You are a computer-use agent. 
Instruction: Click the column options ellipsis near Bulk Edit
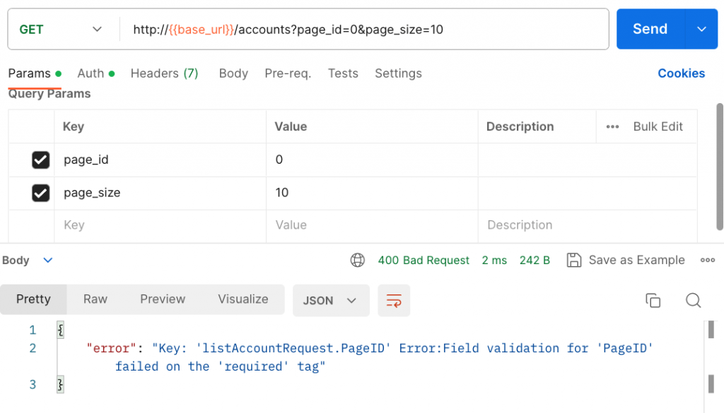(x=612, y=127)
